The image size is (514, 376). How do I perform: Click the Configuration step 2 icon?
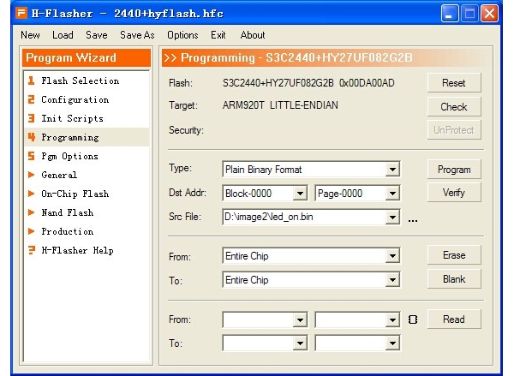tap(32, 100)
